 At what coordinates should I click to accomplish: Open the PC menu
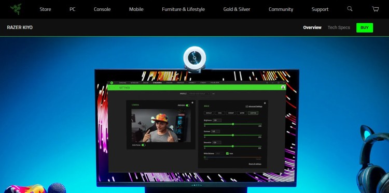(73, 9)
